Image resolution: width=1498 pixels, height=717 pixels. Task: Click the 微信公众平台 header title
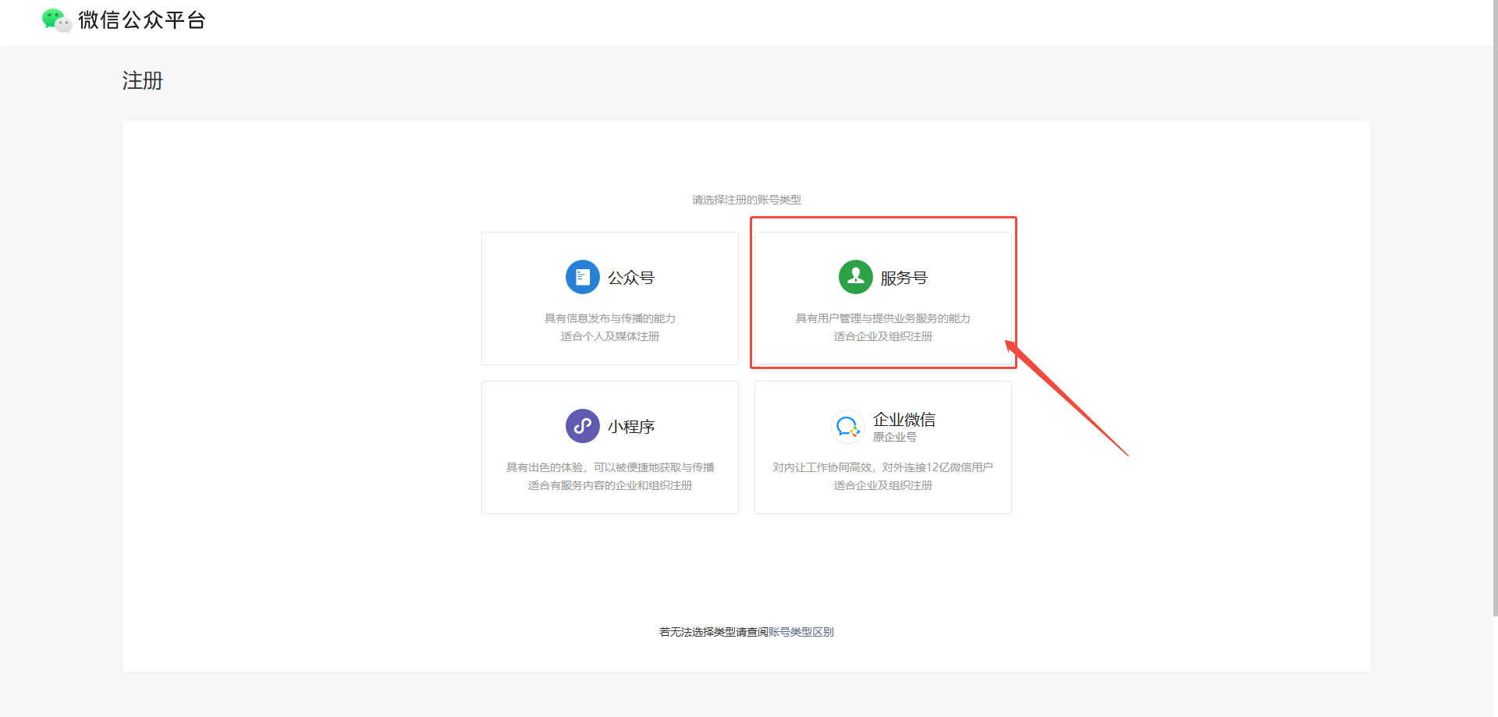point(142,20)
